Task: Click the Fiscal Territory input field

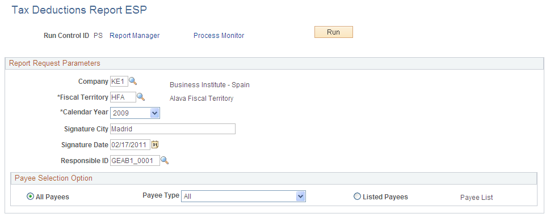Action: (123, 97)
